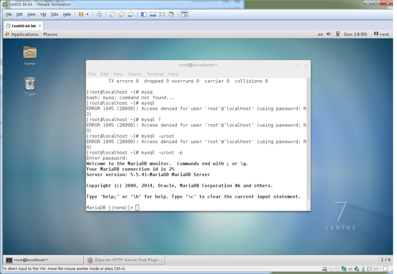Open the root user menu

coord(381,34)
